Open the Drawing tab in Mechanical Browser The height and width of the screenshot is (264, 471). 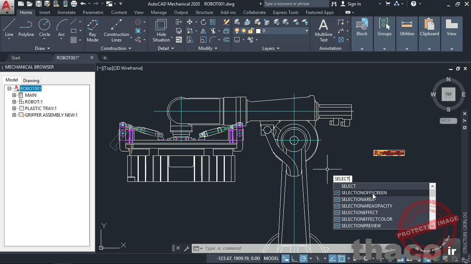[x=31, y=81]
